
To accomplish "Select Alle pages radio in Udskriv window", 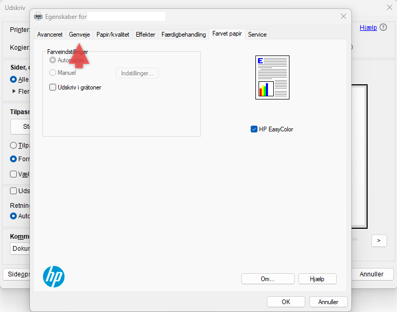I will 14,80.
